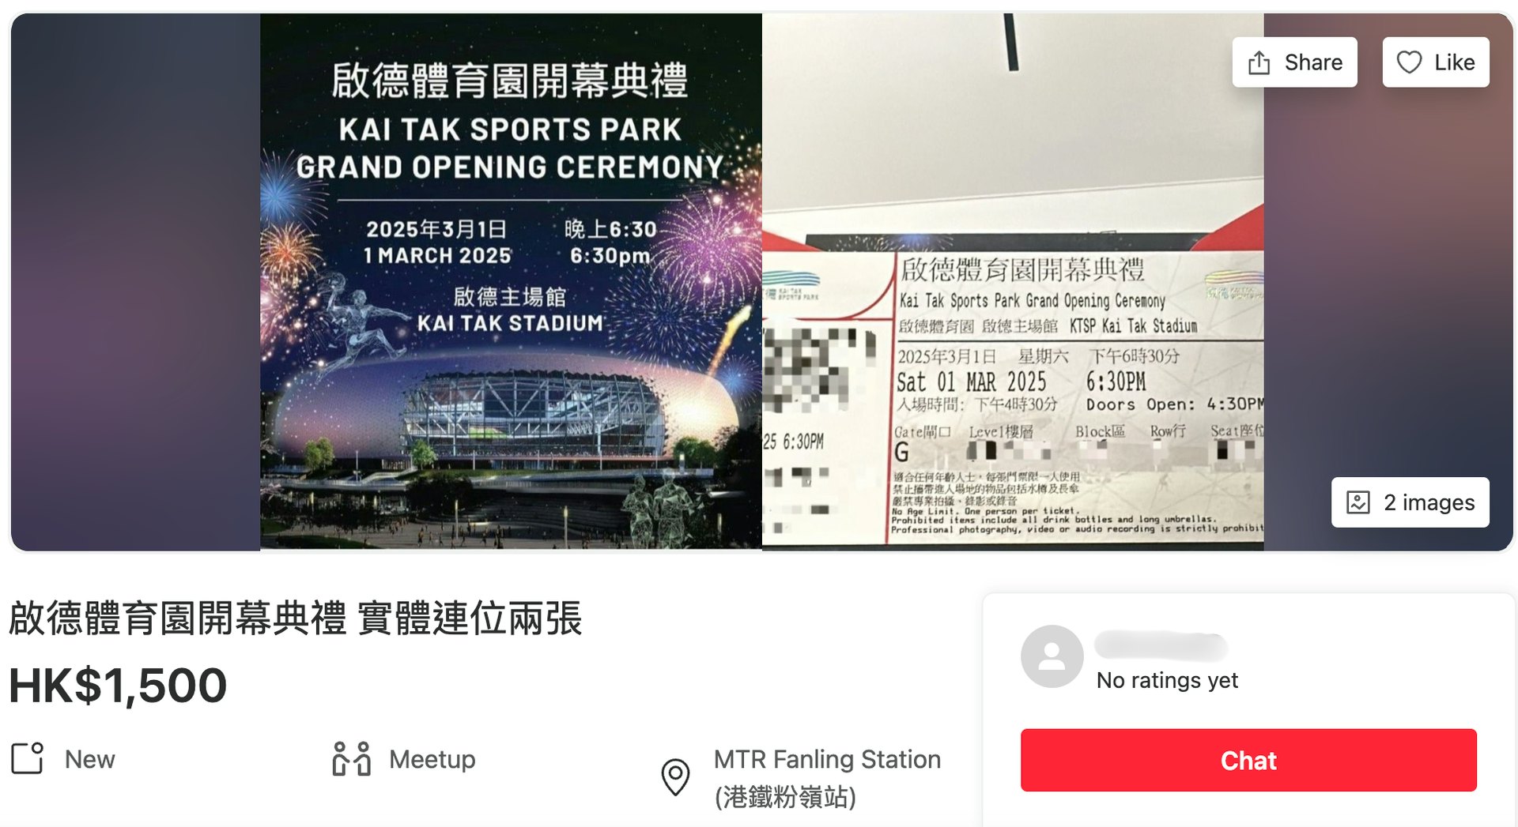
Task: Select the listing title 啟德體育園開幕典禮
Action: click(x=178, y=618)
